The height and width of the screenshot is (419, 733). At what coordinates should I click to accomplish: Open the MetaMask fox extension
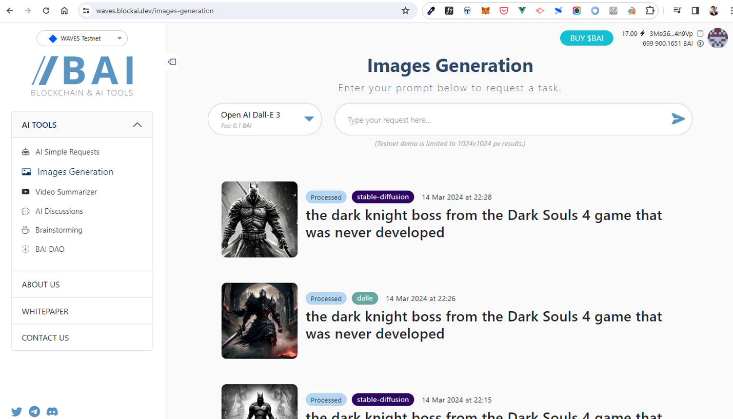pyautogui.click(x=485, y=11)
